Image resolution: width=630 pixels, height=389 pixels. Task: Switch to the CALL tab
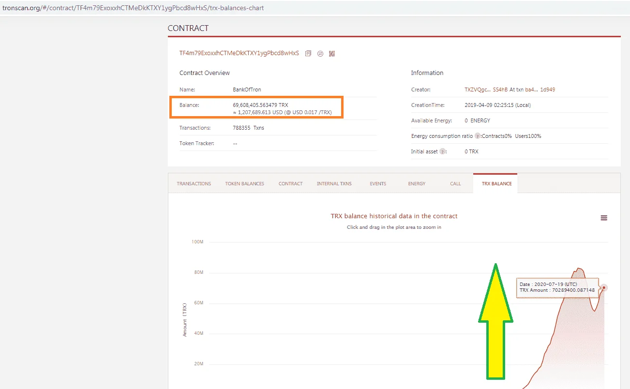(455, 184)
